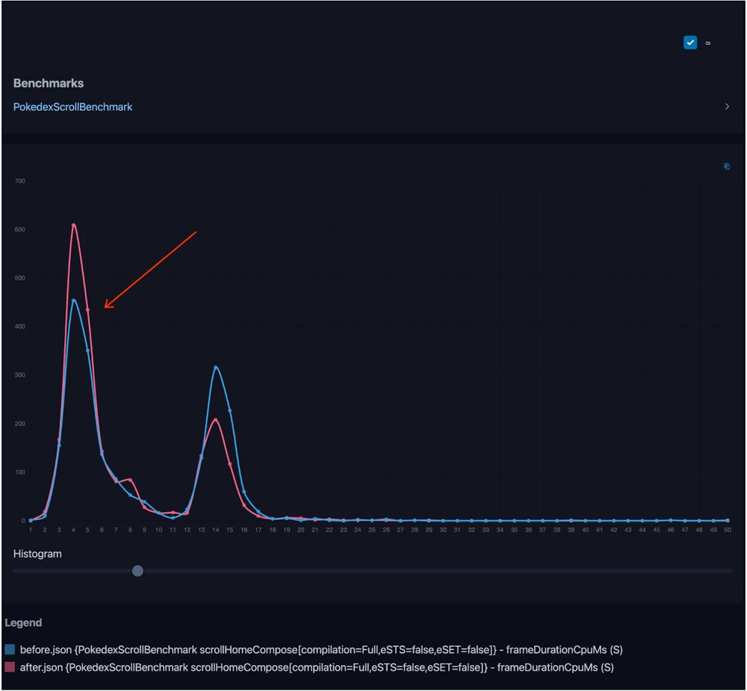Image resolution: width=747 pixels, height=691 pixels.
Task: Click the Histogram slider handle
Action: point(137,571)
